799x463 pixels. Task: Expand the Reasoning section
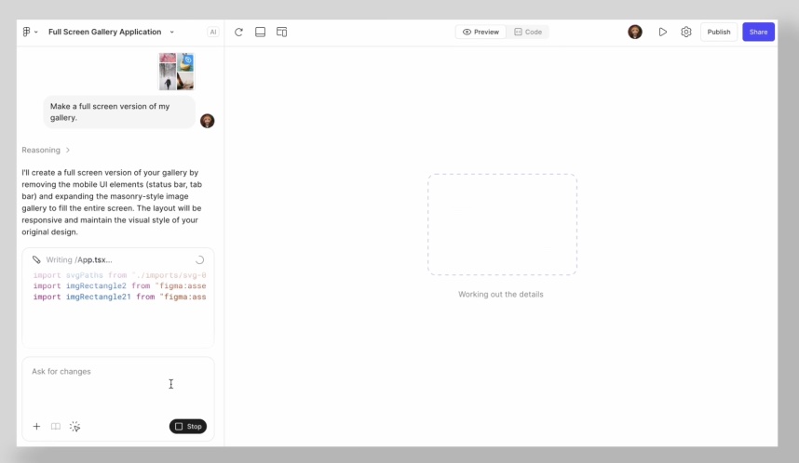point(46,150)
